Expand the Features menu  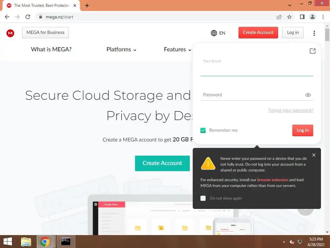(178, 49)
